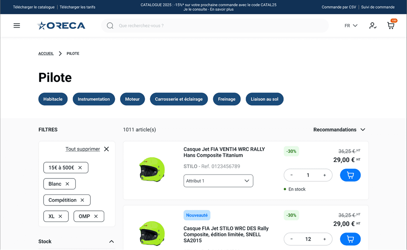Increase quantity for Casque Jet FIA VENTI4
Screen dimensions: 407x250
[324, 175]
